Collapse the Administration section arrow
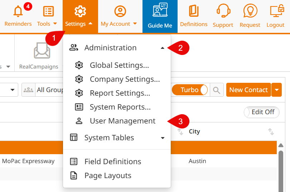The height and width of the screenshot is (192, 290). tap(163, 48)
